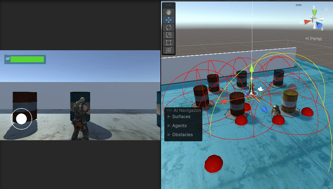Click the AI Navigation overlay drag handle

click(x=169, y=110)
